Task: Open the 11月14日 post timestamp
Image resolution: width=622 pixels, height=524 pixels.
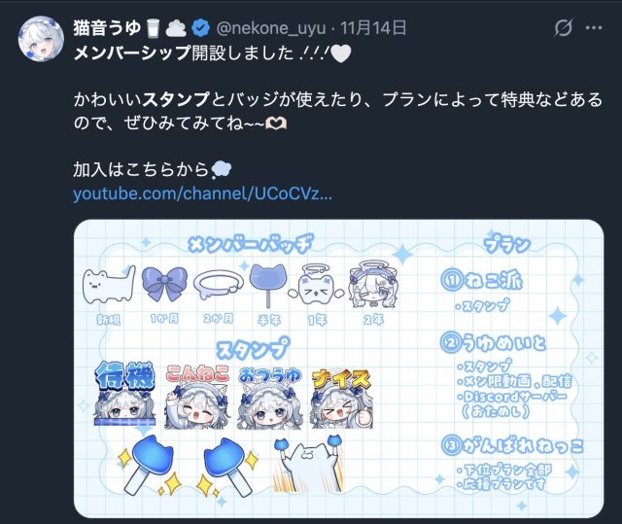Action: pos(373,28)
